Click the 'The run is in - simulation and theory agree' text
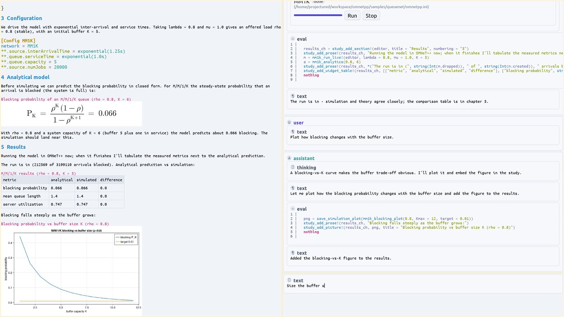 (389, 102)
